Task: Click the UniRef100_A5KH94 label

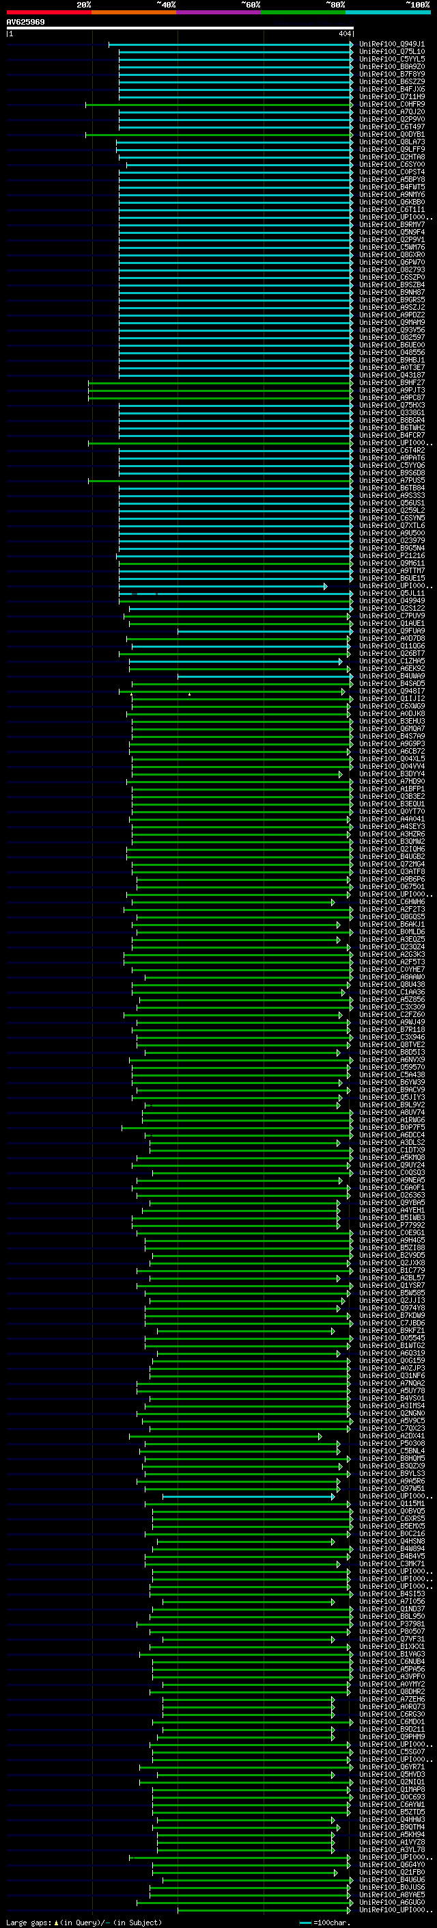Action: click(x=391, y=1834)
